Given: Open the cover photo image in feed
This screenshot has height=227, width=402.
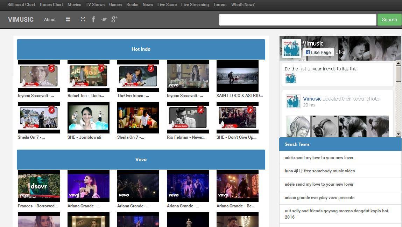Looking at the screenshot, I should pos(337,126).
